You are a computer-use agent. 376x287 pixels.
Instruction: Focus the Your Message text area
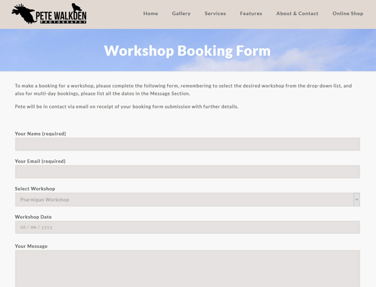coord(187,269)
